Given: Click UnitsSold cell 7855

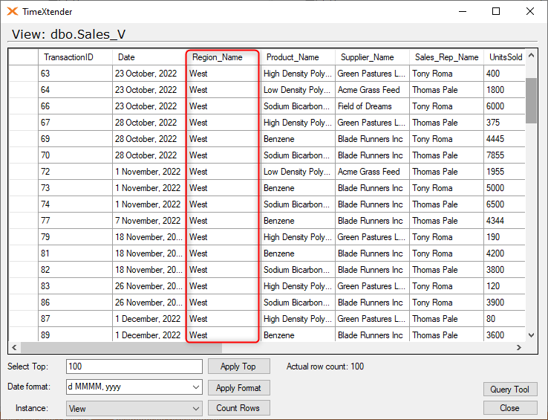Looking at the screenshot, I should click(504, 155).
